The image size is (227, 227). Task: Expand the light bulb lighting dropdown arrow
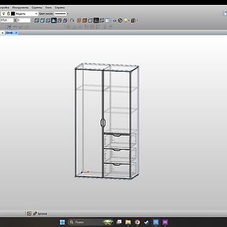(129, 21)
